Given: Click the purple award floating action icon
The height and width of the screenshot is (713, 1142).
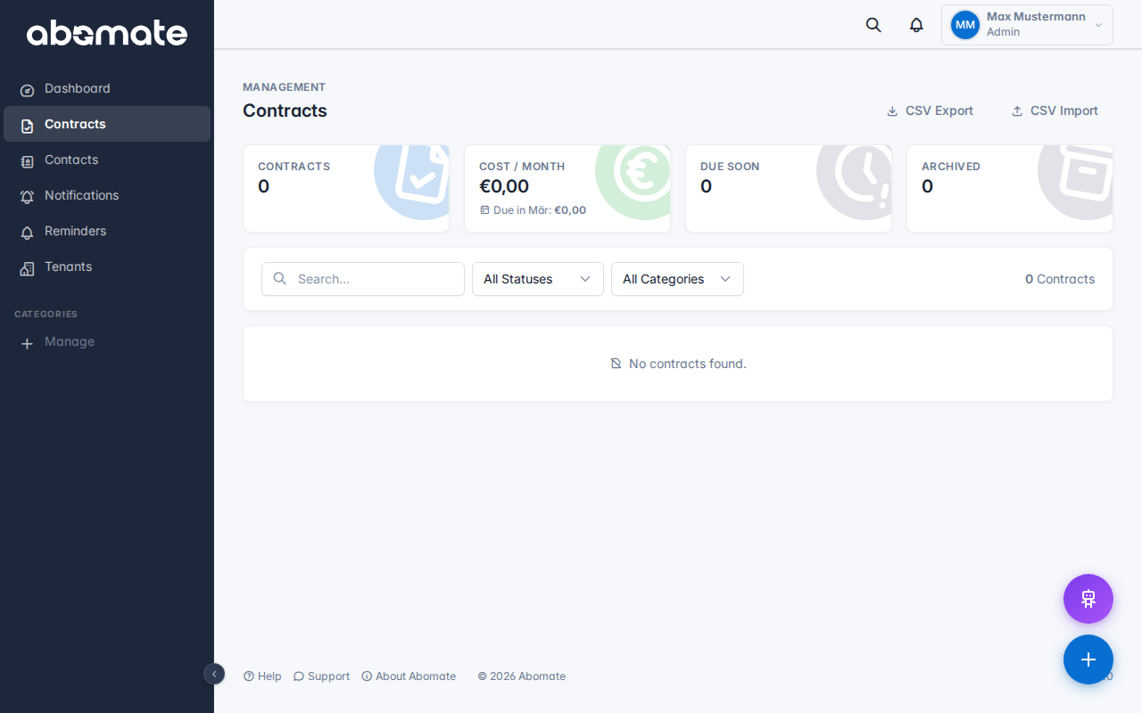Looking at the screenshot, I should coord(1088,598).
